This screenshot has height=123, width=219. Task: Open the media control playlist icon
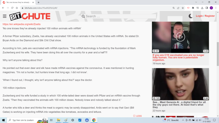[197, 8]
